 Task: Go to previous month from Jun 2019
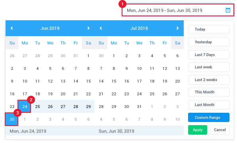click(x=12, y=28)
